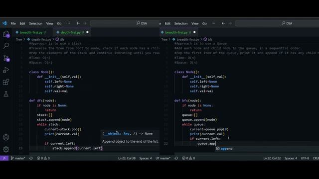Open Edit menu in right window

167,23
